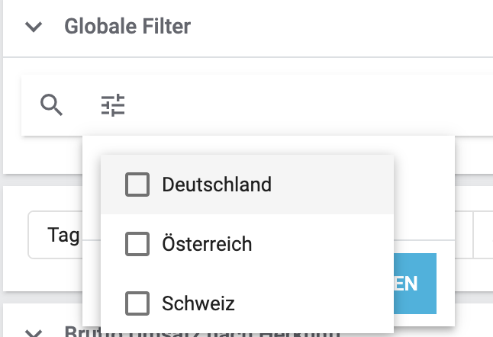This screenshot has height=337, width=493.
Task: Tick the Deutschland checkbox
Action: point(137,185)
